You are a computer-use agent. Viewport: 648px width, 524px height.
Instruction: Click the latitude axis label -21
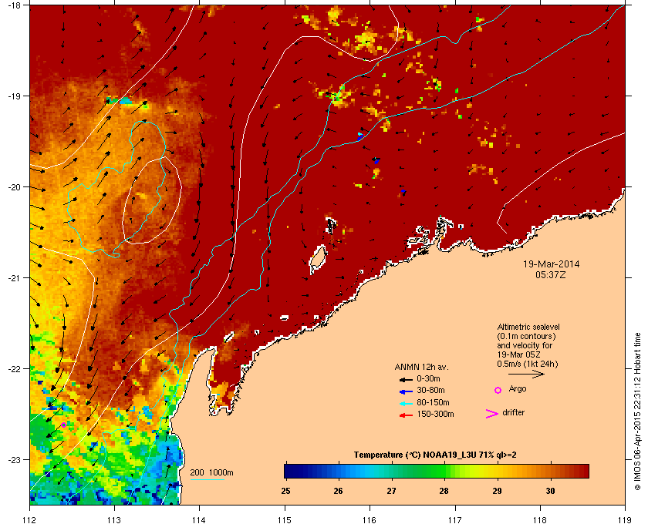coord(14,277)
